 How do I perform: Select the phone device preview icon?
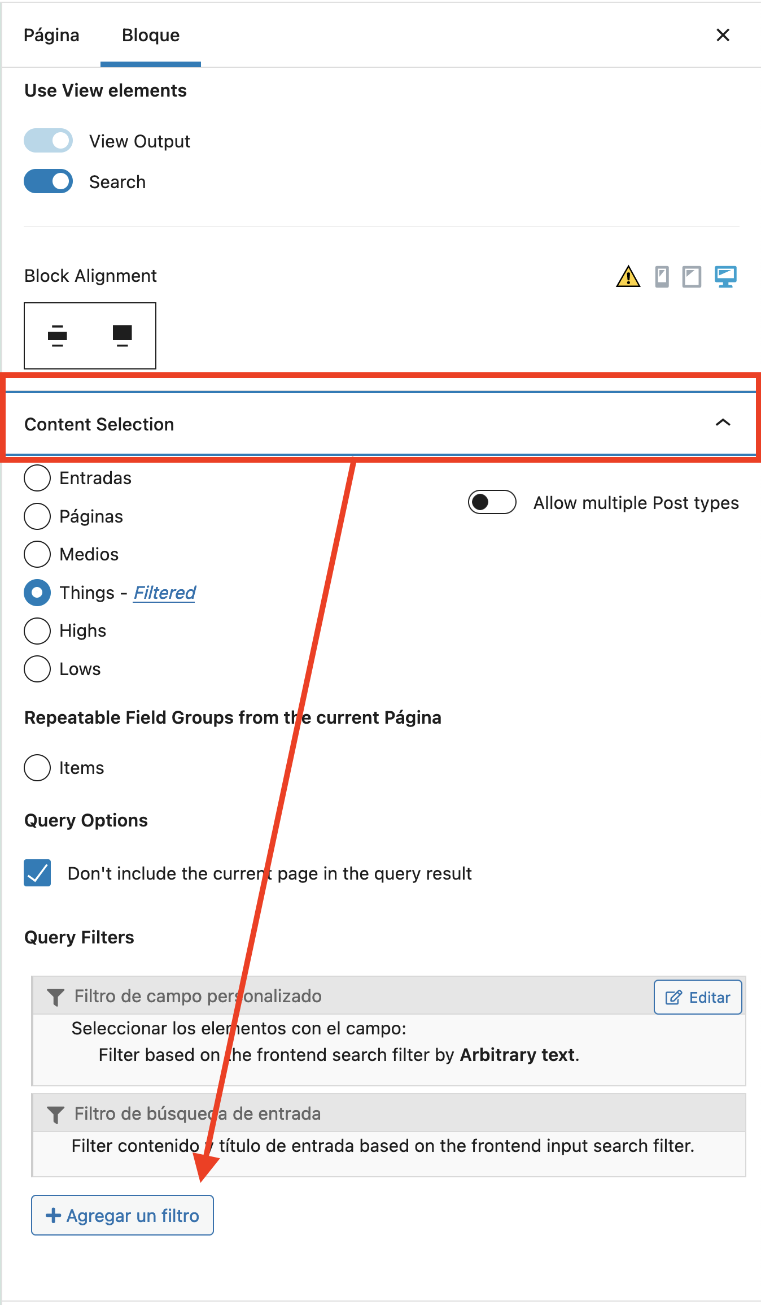[x=662, y=277]
